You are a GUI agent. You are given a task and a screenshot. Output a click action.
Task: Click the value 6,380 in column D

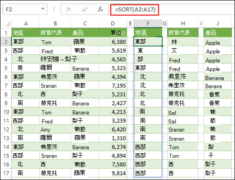coord(119,42)
